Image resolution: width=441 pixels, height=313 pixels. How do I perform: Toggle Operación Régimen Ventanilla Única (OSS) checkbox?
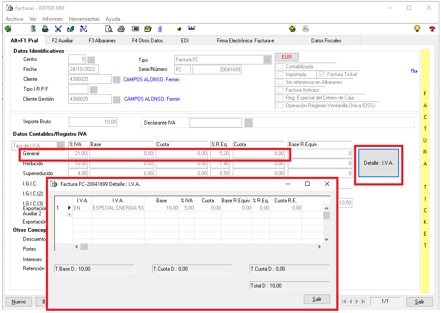pos(280,105)
